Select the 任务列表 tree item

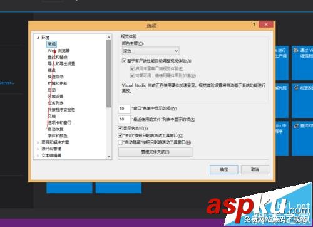point(56,103)
